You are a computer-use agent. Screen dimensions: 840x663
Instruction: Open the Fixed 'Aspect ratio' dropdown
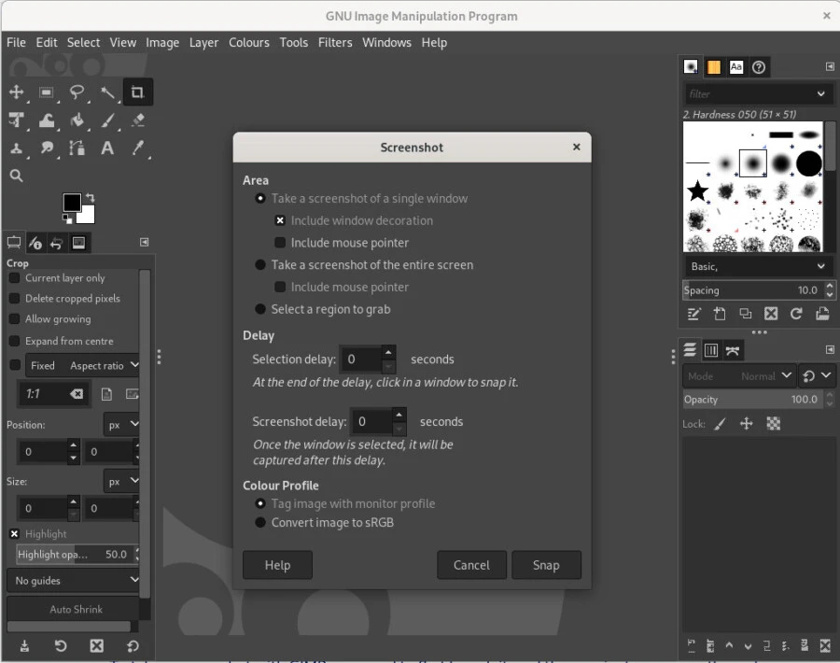click(x=84, y=365)
